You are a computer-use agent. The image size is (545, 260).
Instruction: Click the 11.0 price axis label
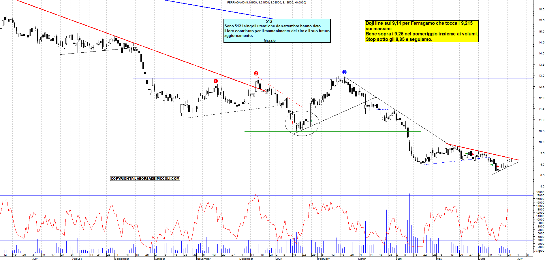[x=542, y=120]
